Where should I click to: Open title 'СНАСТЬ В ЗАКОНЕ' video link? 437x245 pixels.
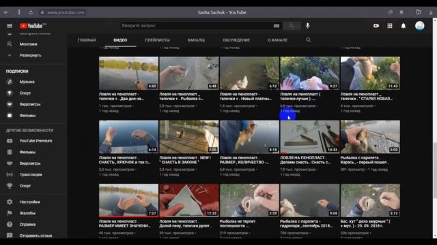[185, 160]
